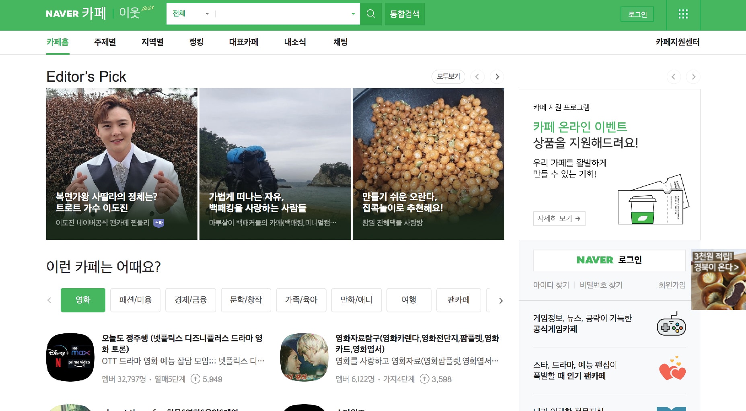The height and width of the screenshot is (411, 746).
Task: Open the 이웃 Beta link
Action: pos(136,12)
